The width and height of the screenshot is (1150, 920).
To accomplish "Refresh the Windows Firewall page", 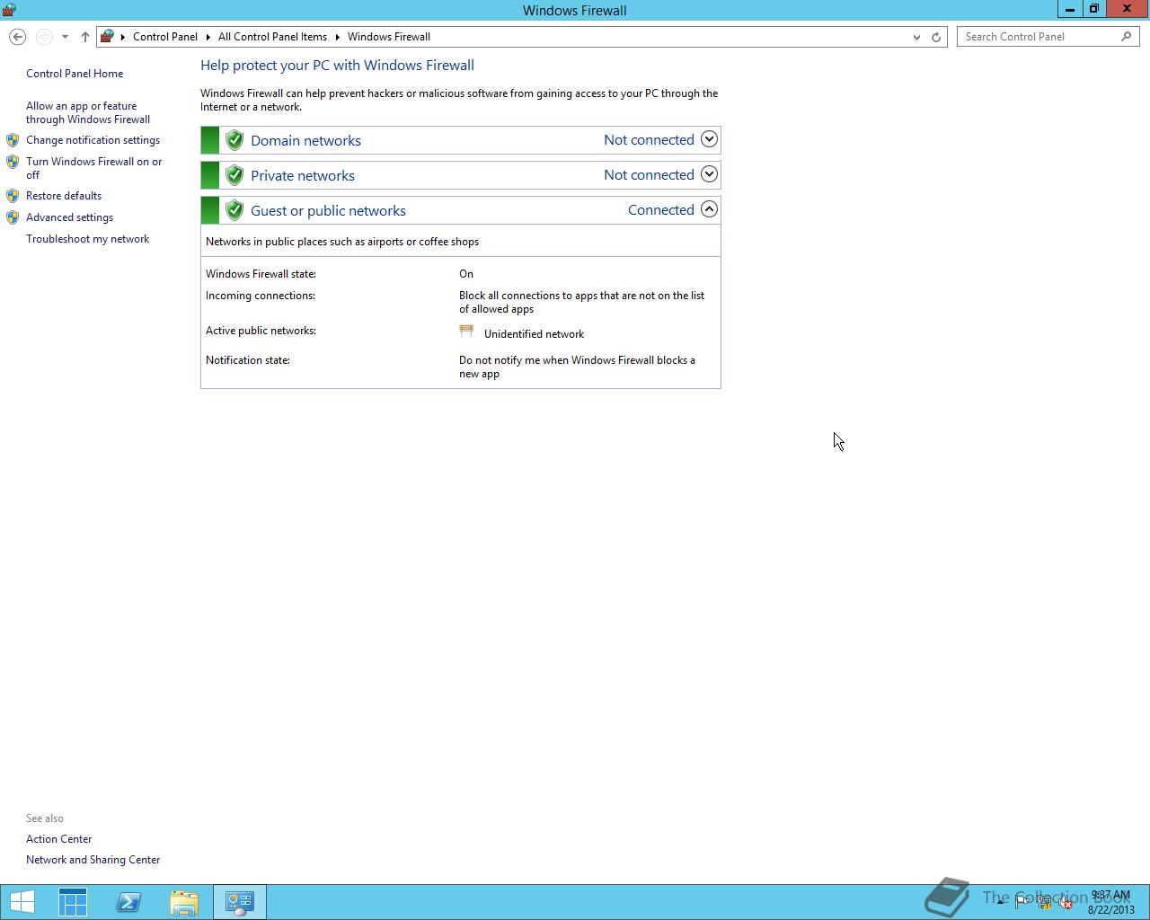I will point(936,37).
